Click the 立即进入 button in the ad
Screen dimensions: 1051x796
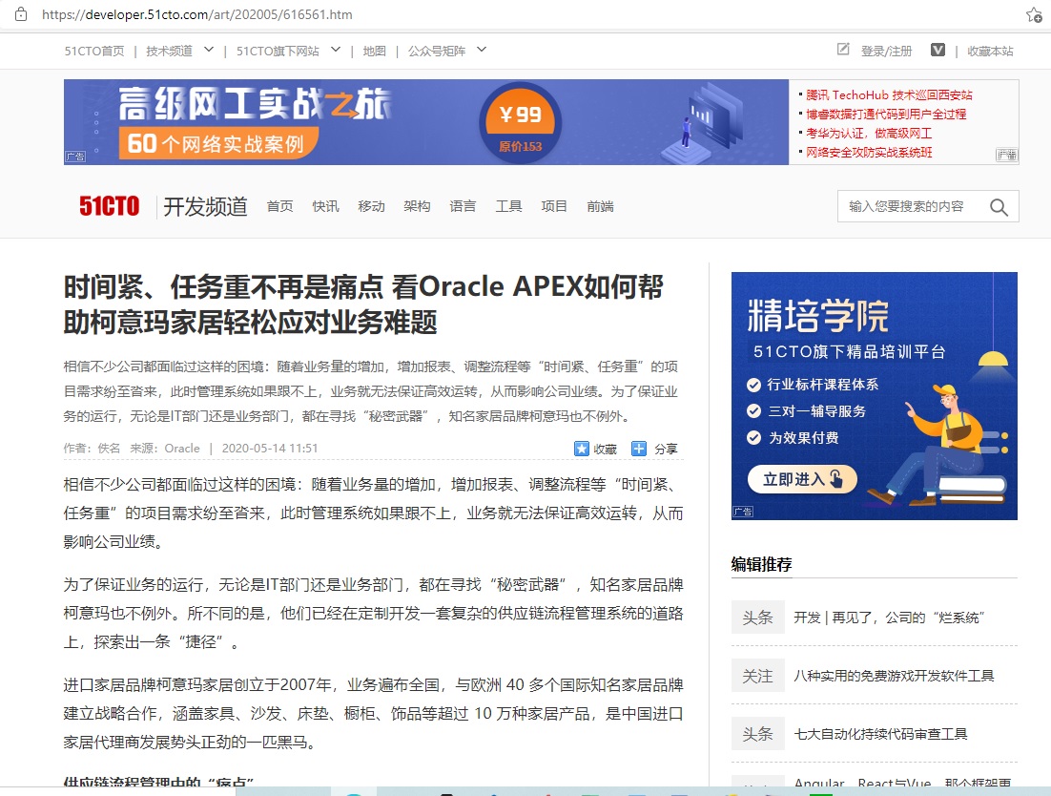coord(802,479)
